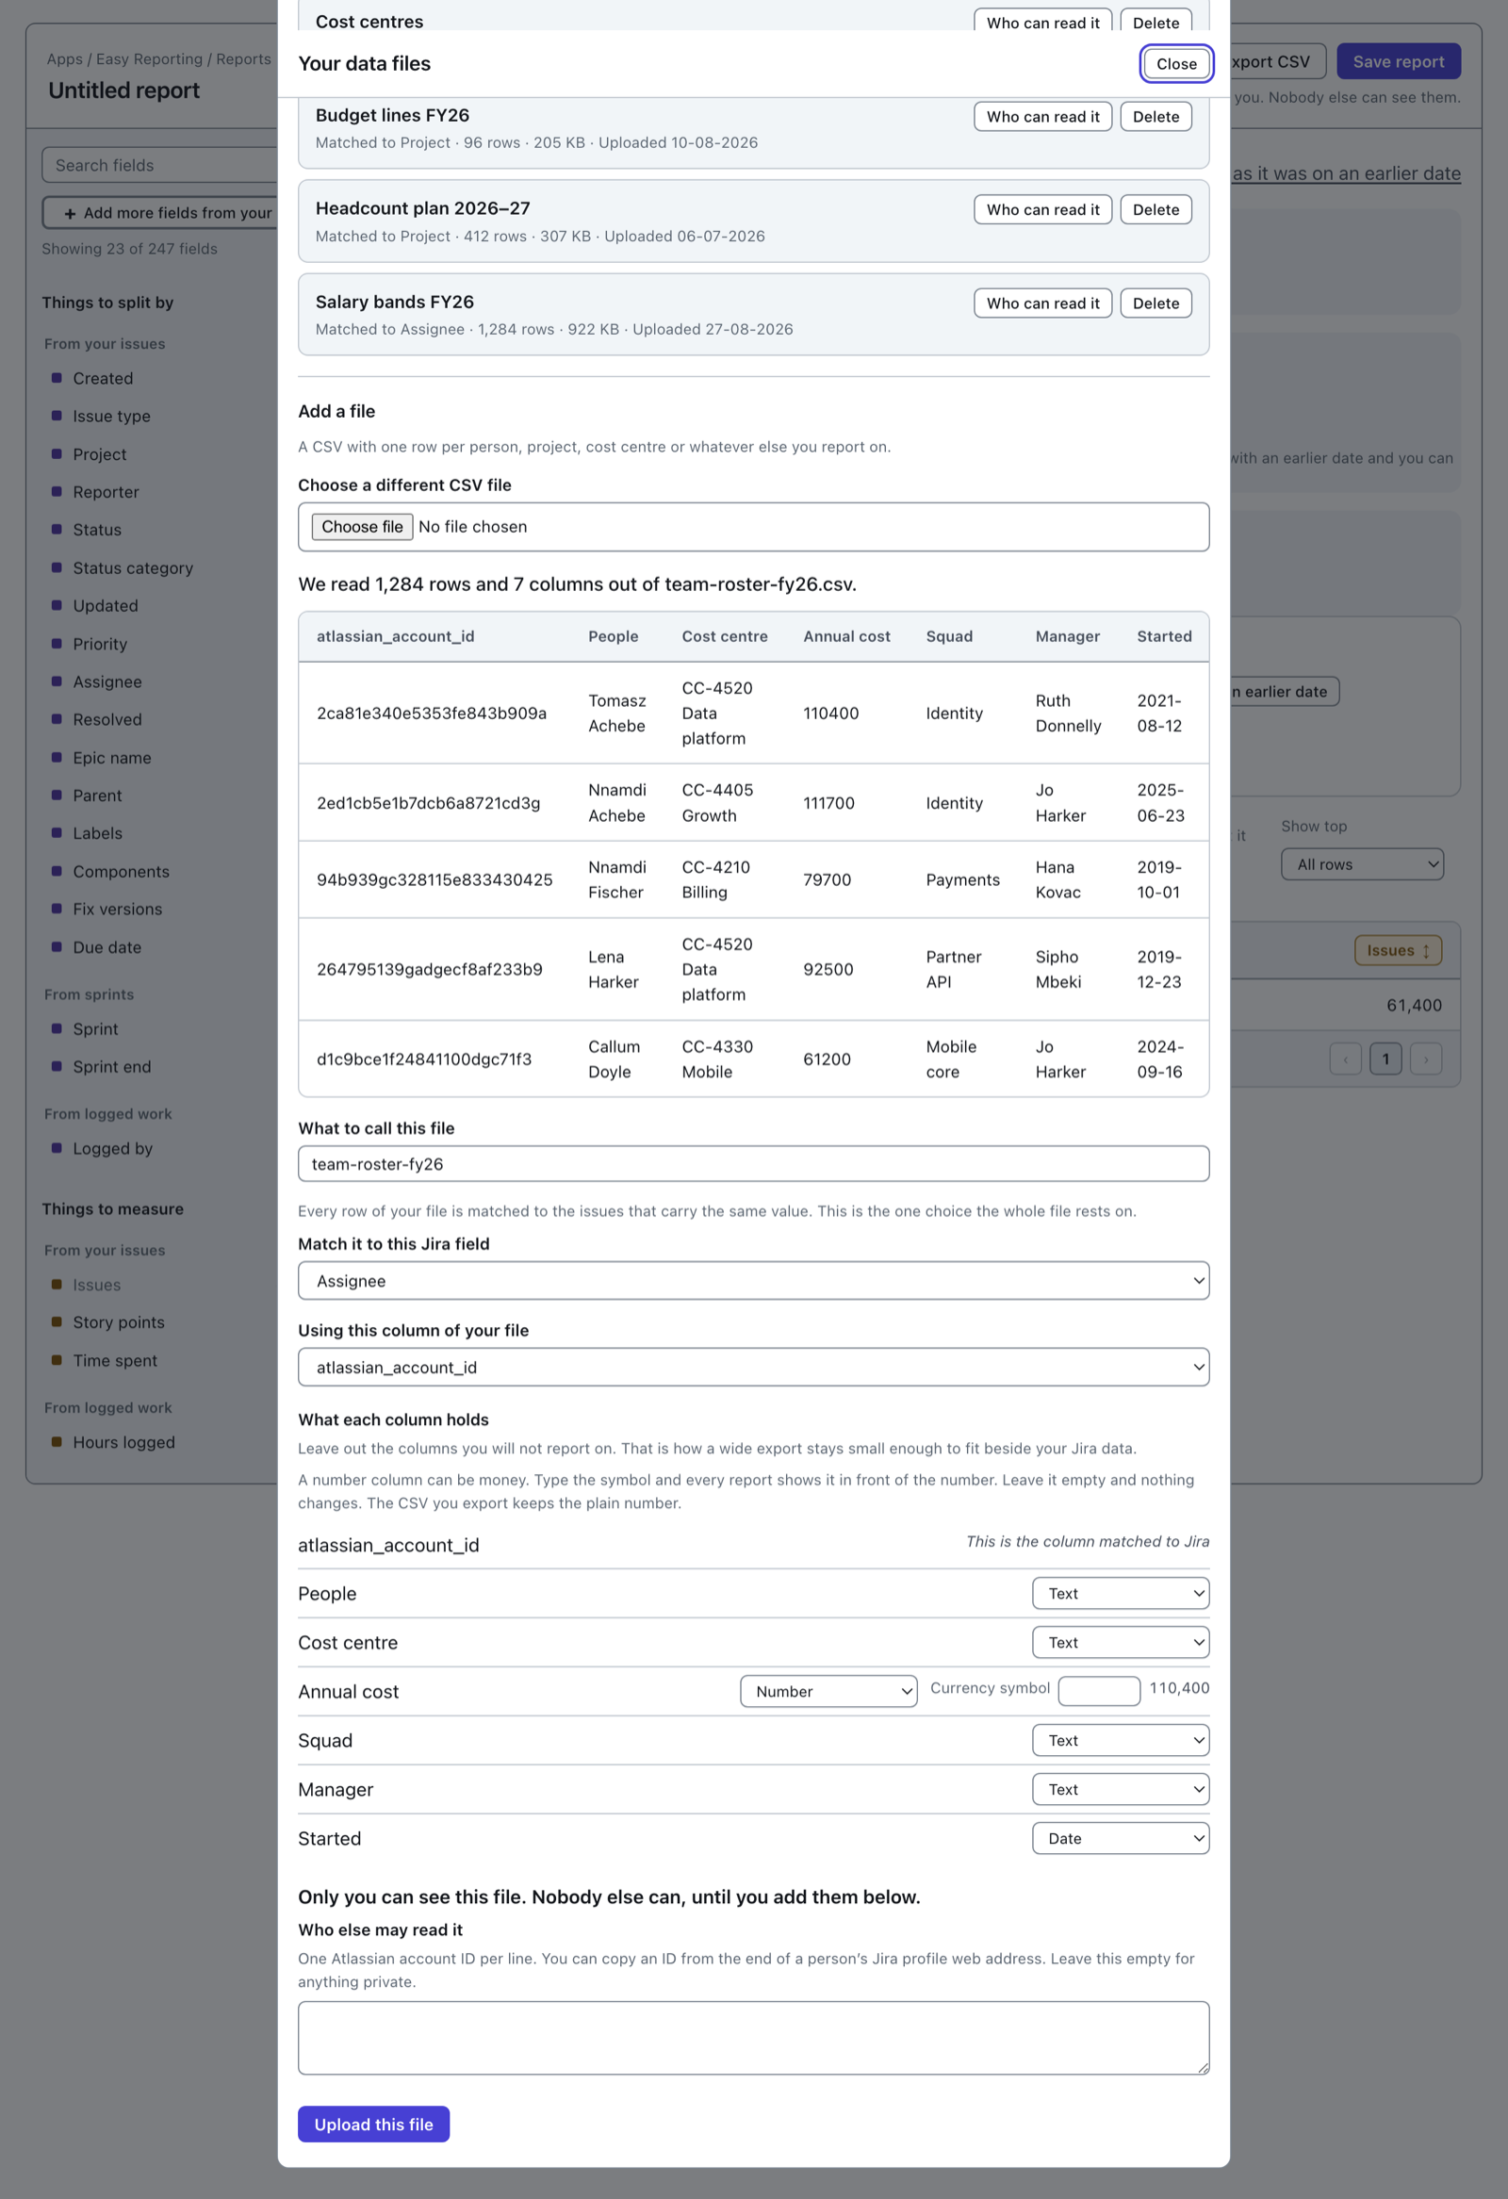Open the Show top All rows dropdown
The width and height of the screenshot is (1508, 2199).
pyautogui.click(x=1361, y=864)
